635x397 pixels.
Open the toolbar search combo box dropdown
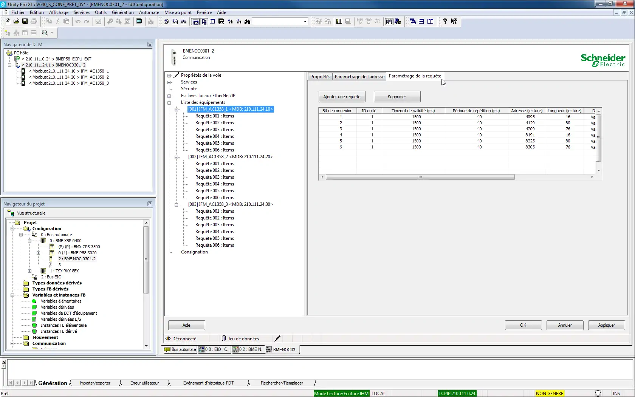(x=305, y=22)
